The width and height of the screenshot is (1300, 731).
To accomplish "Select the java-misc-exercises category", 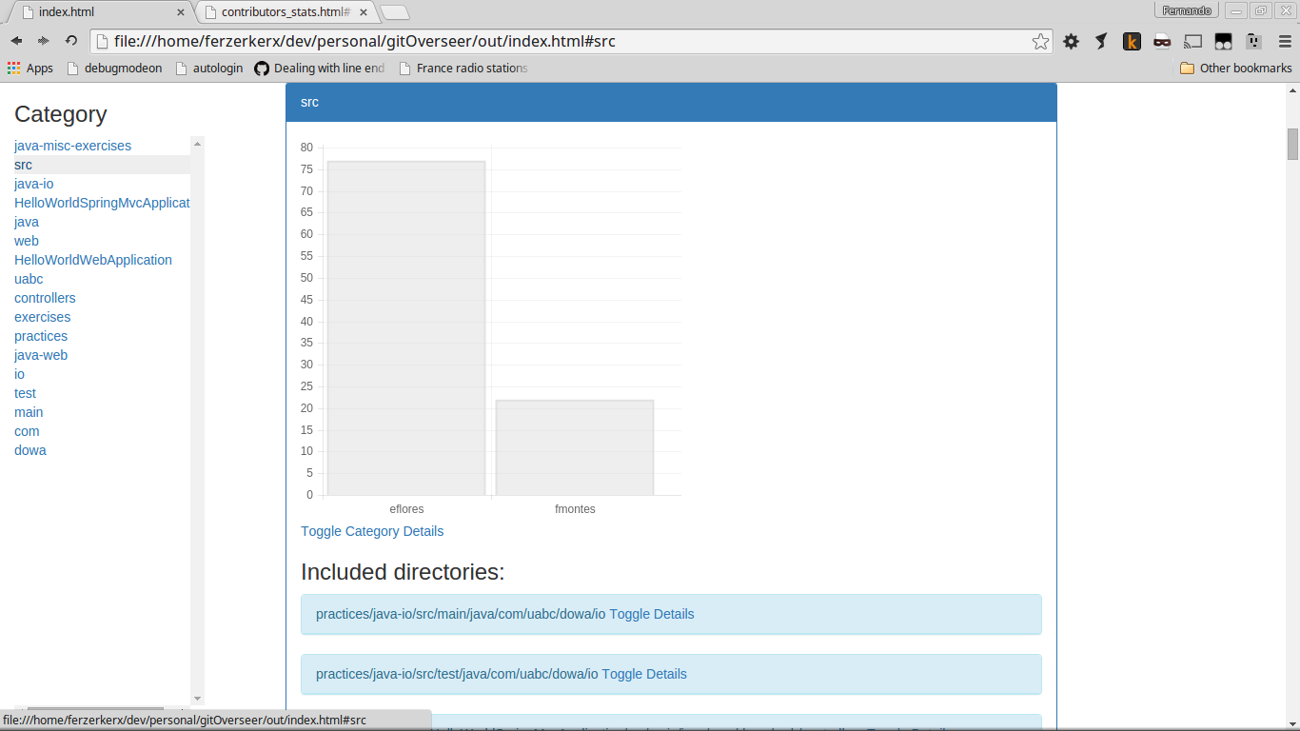I will click(72, 146).
